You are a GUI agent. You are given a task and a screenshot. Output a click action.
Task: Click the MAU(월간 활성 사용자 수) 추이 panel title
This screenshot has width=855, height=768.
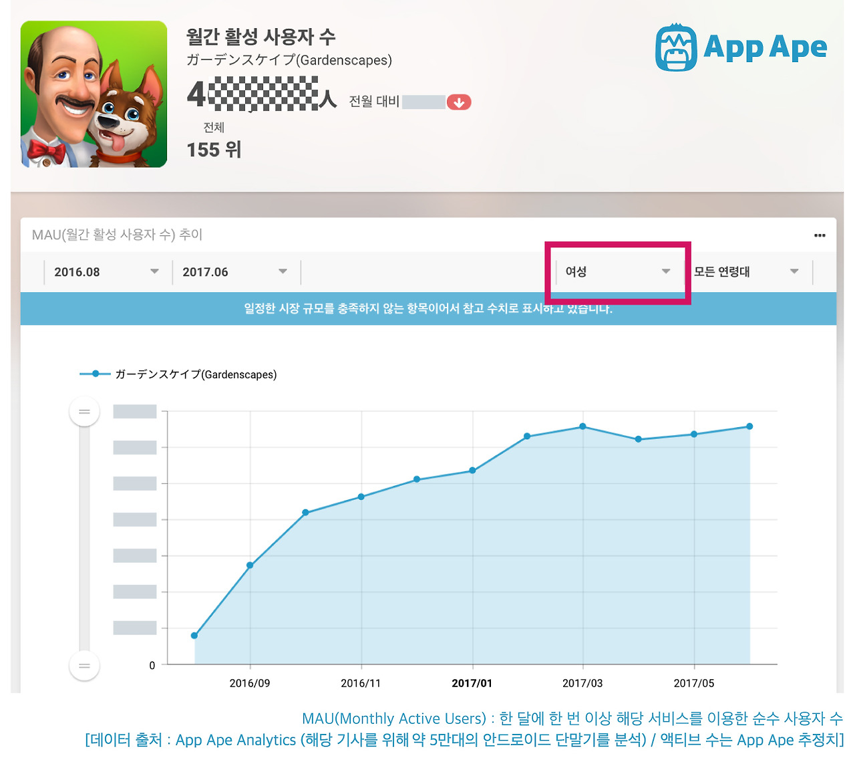(x=117, y=235)
